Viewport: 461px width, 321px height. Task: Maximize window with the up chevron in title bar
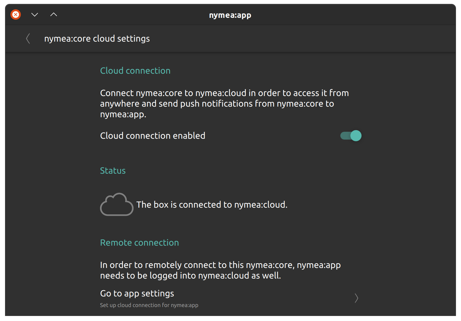(x=54, y=15)
